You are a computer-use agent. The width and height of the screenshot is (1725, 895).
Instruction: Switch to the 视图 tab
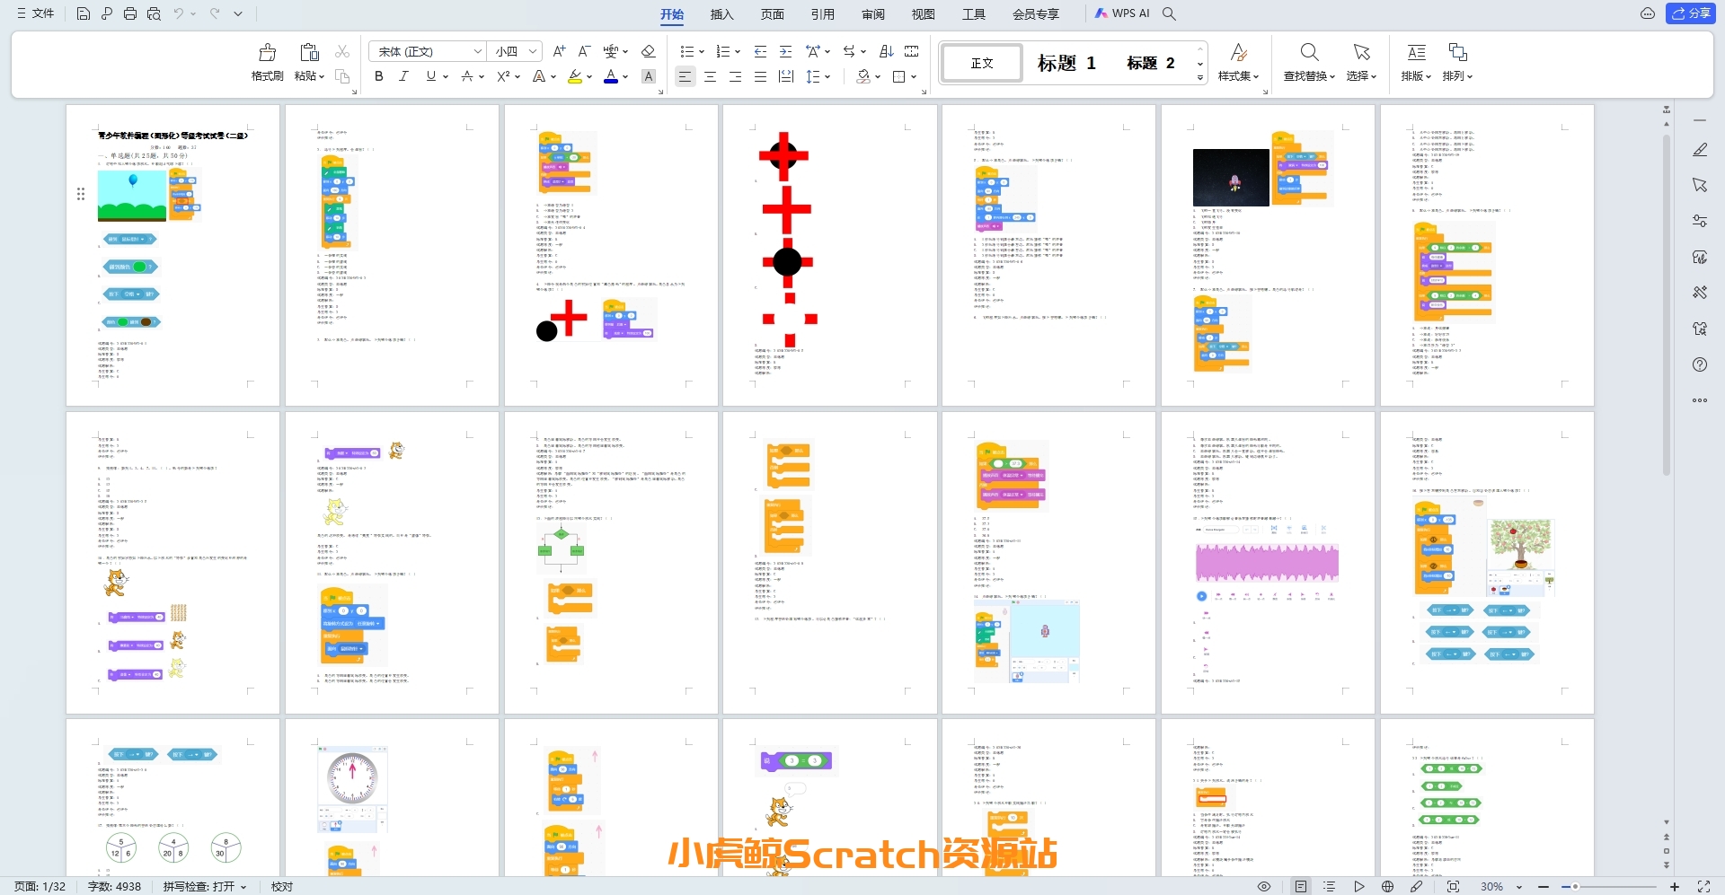click(923, 13)
